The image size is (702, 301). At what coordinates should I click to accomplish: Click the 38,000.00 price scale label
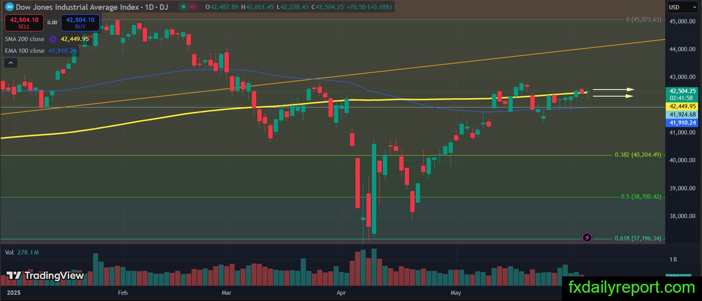(x=682, y=216)
